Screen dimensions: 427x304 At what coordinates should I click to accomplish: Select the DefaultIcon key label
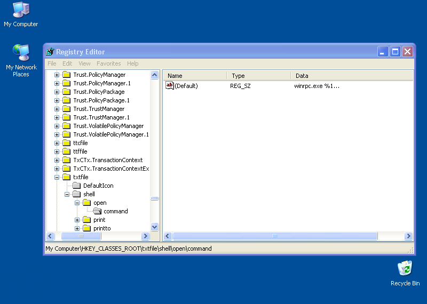point(98,186)
